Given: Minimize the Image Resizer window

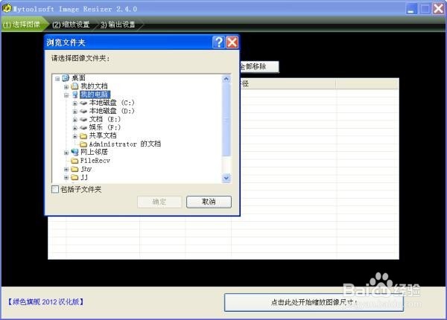Looking at the screenshot, I should 411,9.
